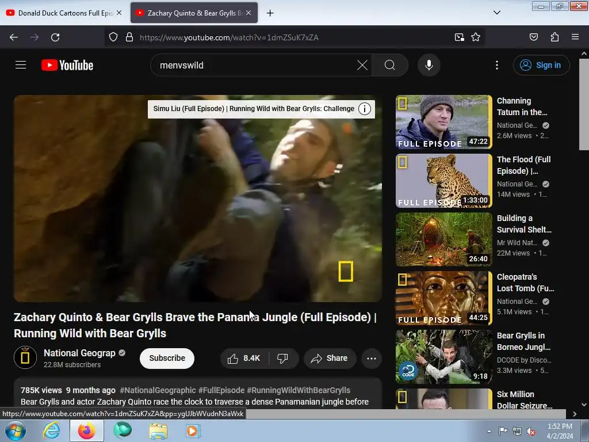This screenshot has height=442, width=589.
Task: Click the page vertical scrollbar thumb
Action: [584, 105]
